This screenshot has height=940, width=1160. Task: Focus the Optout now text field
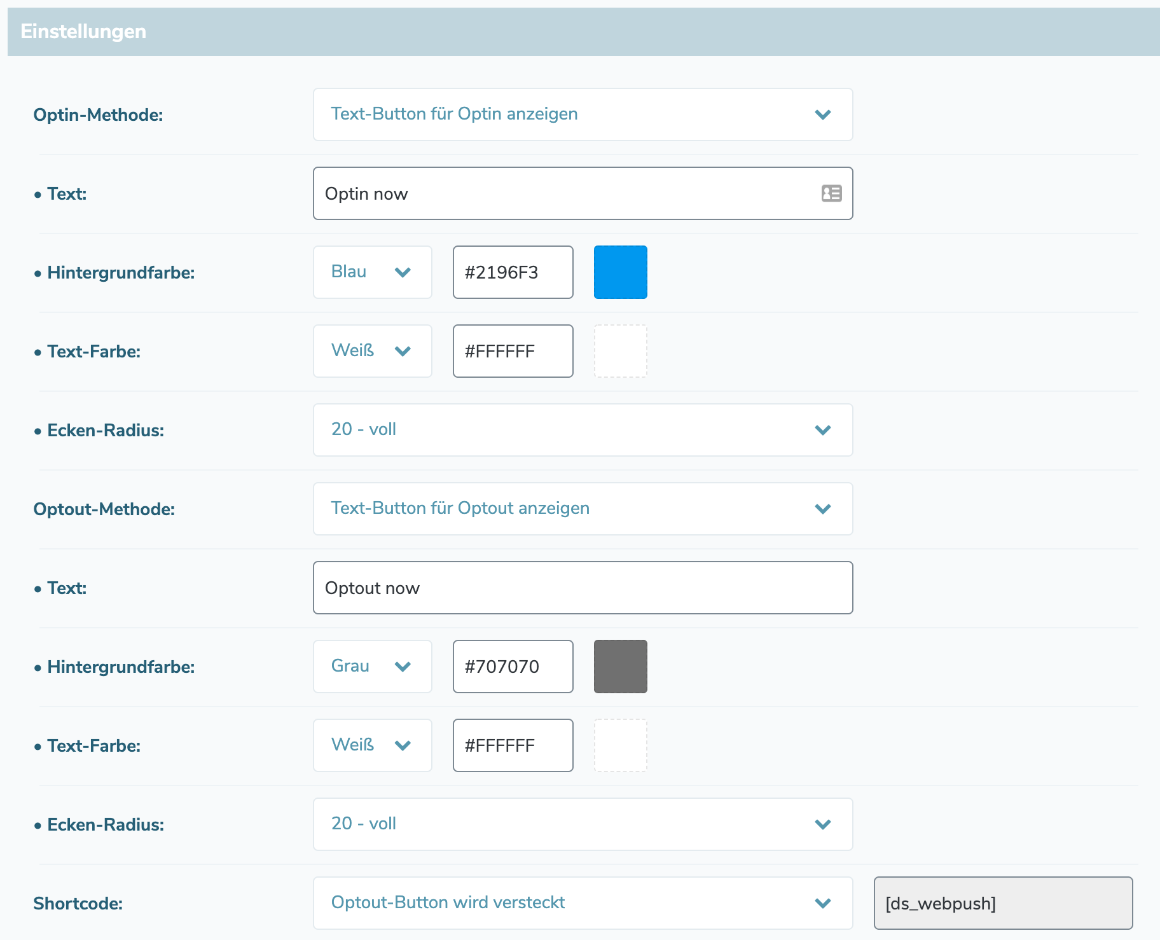[582, 588]
